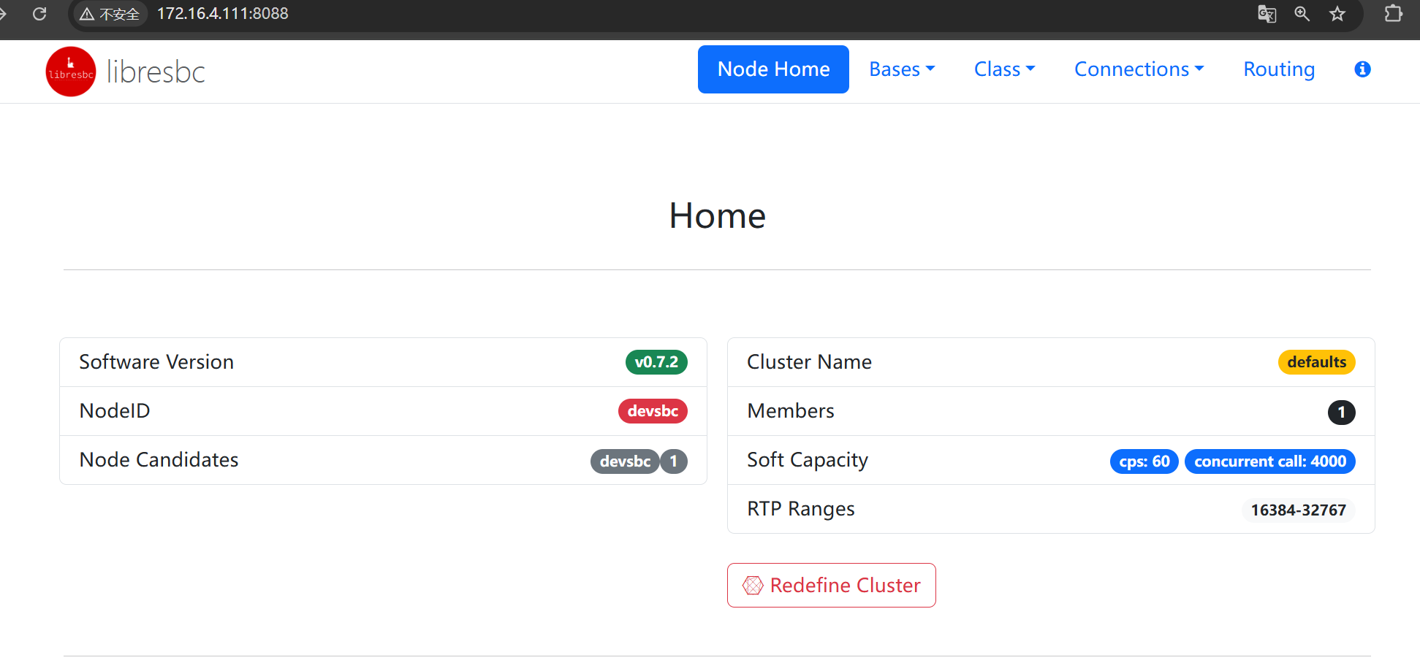Expand the Class dropdown menu
Viewport: 1420px width, 663px height.
click(1004, 69)
